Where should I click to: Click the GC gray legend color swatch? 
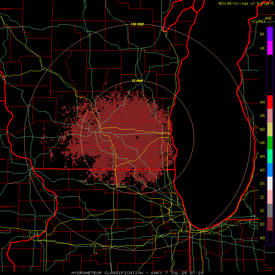pos(270,211)
